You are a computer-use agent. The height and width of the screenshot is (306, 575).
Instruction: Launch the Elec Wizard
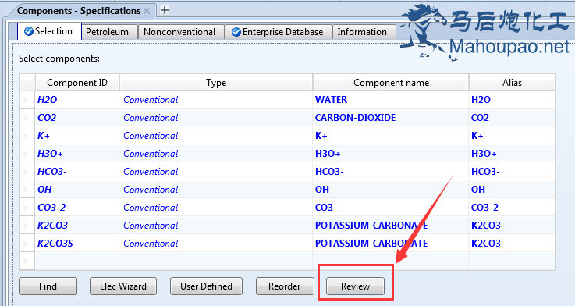123,286
